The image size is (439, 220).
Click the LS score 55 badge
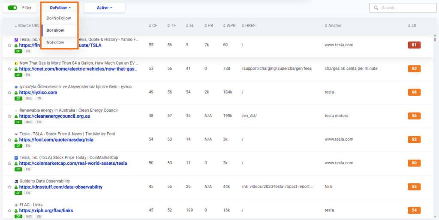[x=414, y=187]
